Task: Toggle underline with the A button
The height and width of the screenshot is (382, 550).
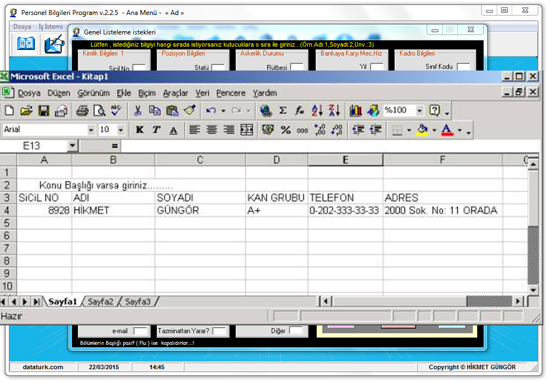Action: [x=173, y=130]
